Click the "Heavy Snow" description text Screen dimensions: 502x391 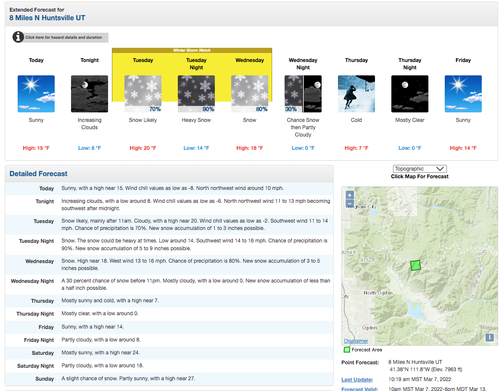coord(196,120)
